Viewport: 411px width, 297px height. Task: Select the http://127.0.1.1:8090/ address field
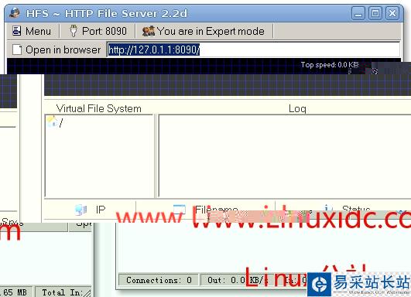click(x=253, y=49)
